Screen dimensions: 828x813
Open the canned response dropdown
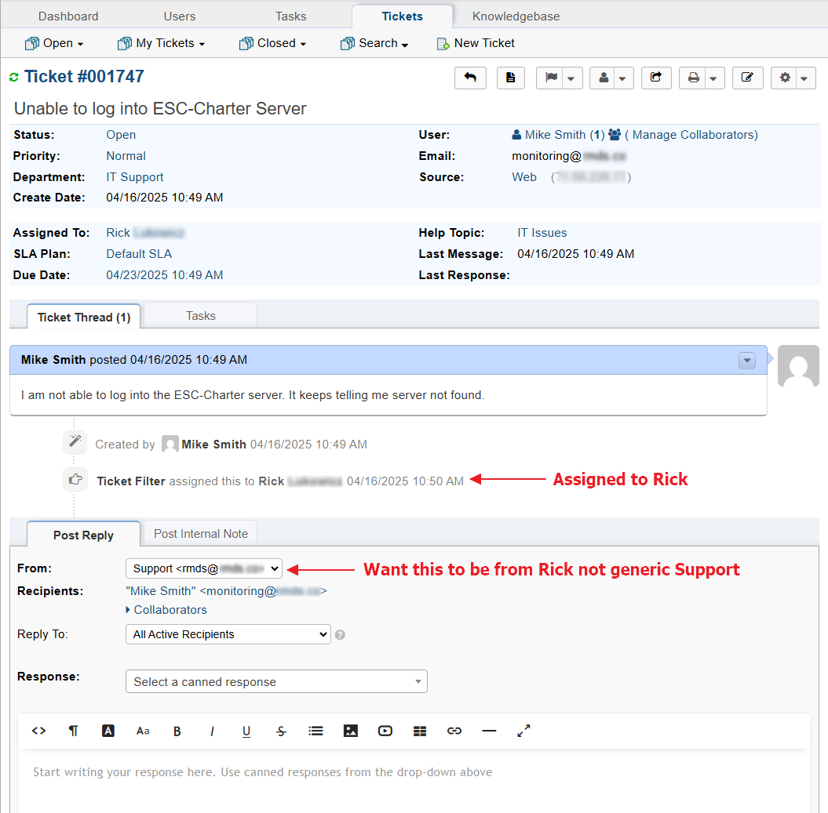276,682
